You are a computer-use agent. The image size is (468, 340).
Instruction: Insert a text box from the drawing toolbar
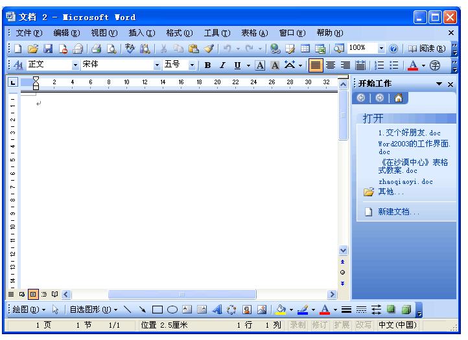point(187,310)
